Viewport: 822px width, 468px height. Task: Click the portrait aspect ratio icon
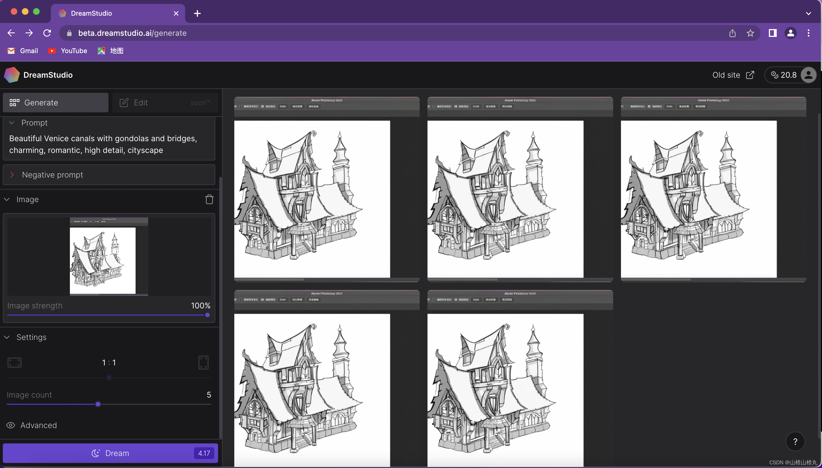click(204, 363)
